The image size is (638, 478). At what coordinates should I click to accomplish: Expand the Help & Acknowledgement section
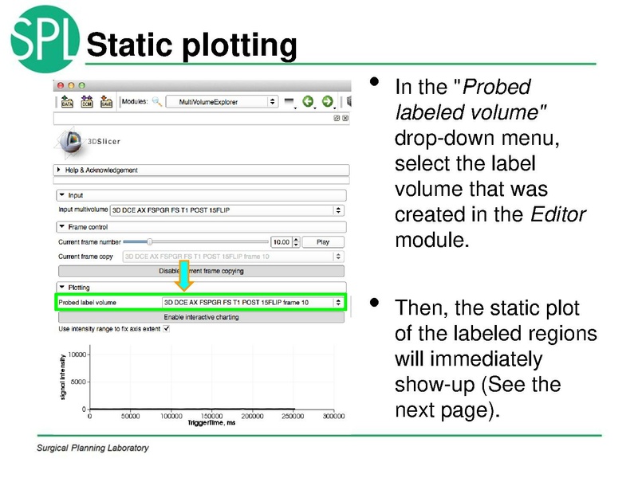tap(57, 169)
